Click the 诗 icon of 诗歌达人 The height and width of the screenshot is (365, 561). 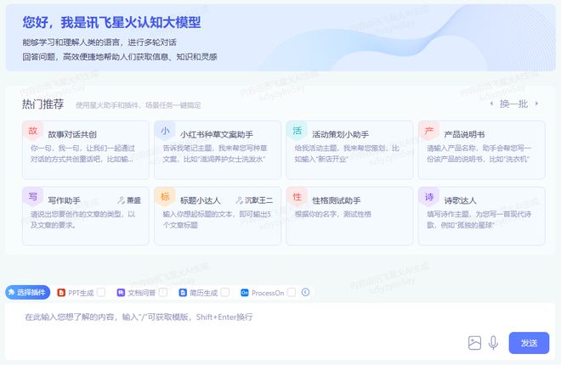[x=428, y=197]
